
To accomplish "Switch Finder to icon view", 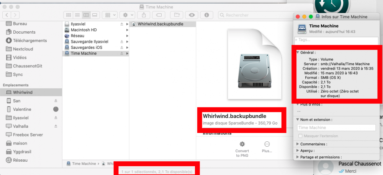I will [69, 15].
